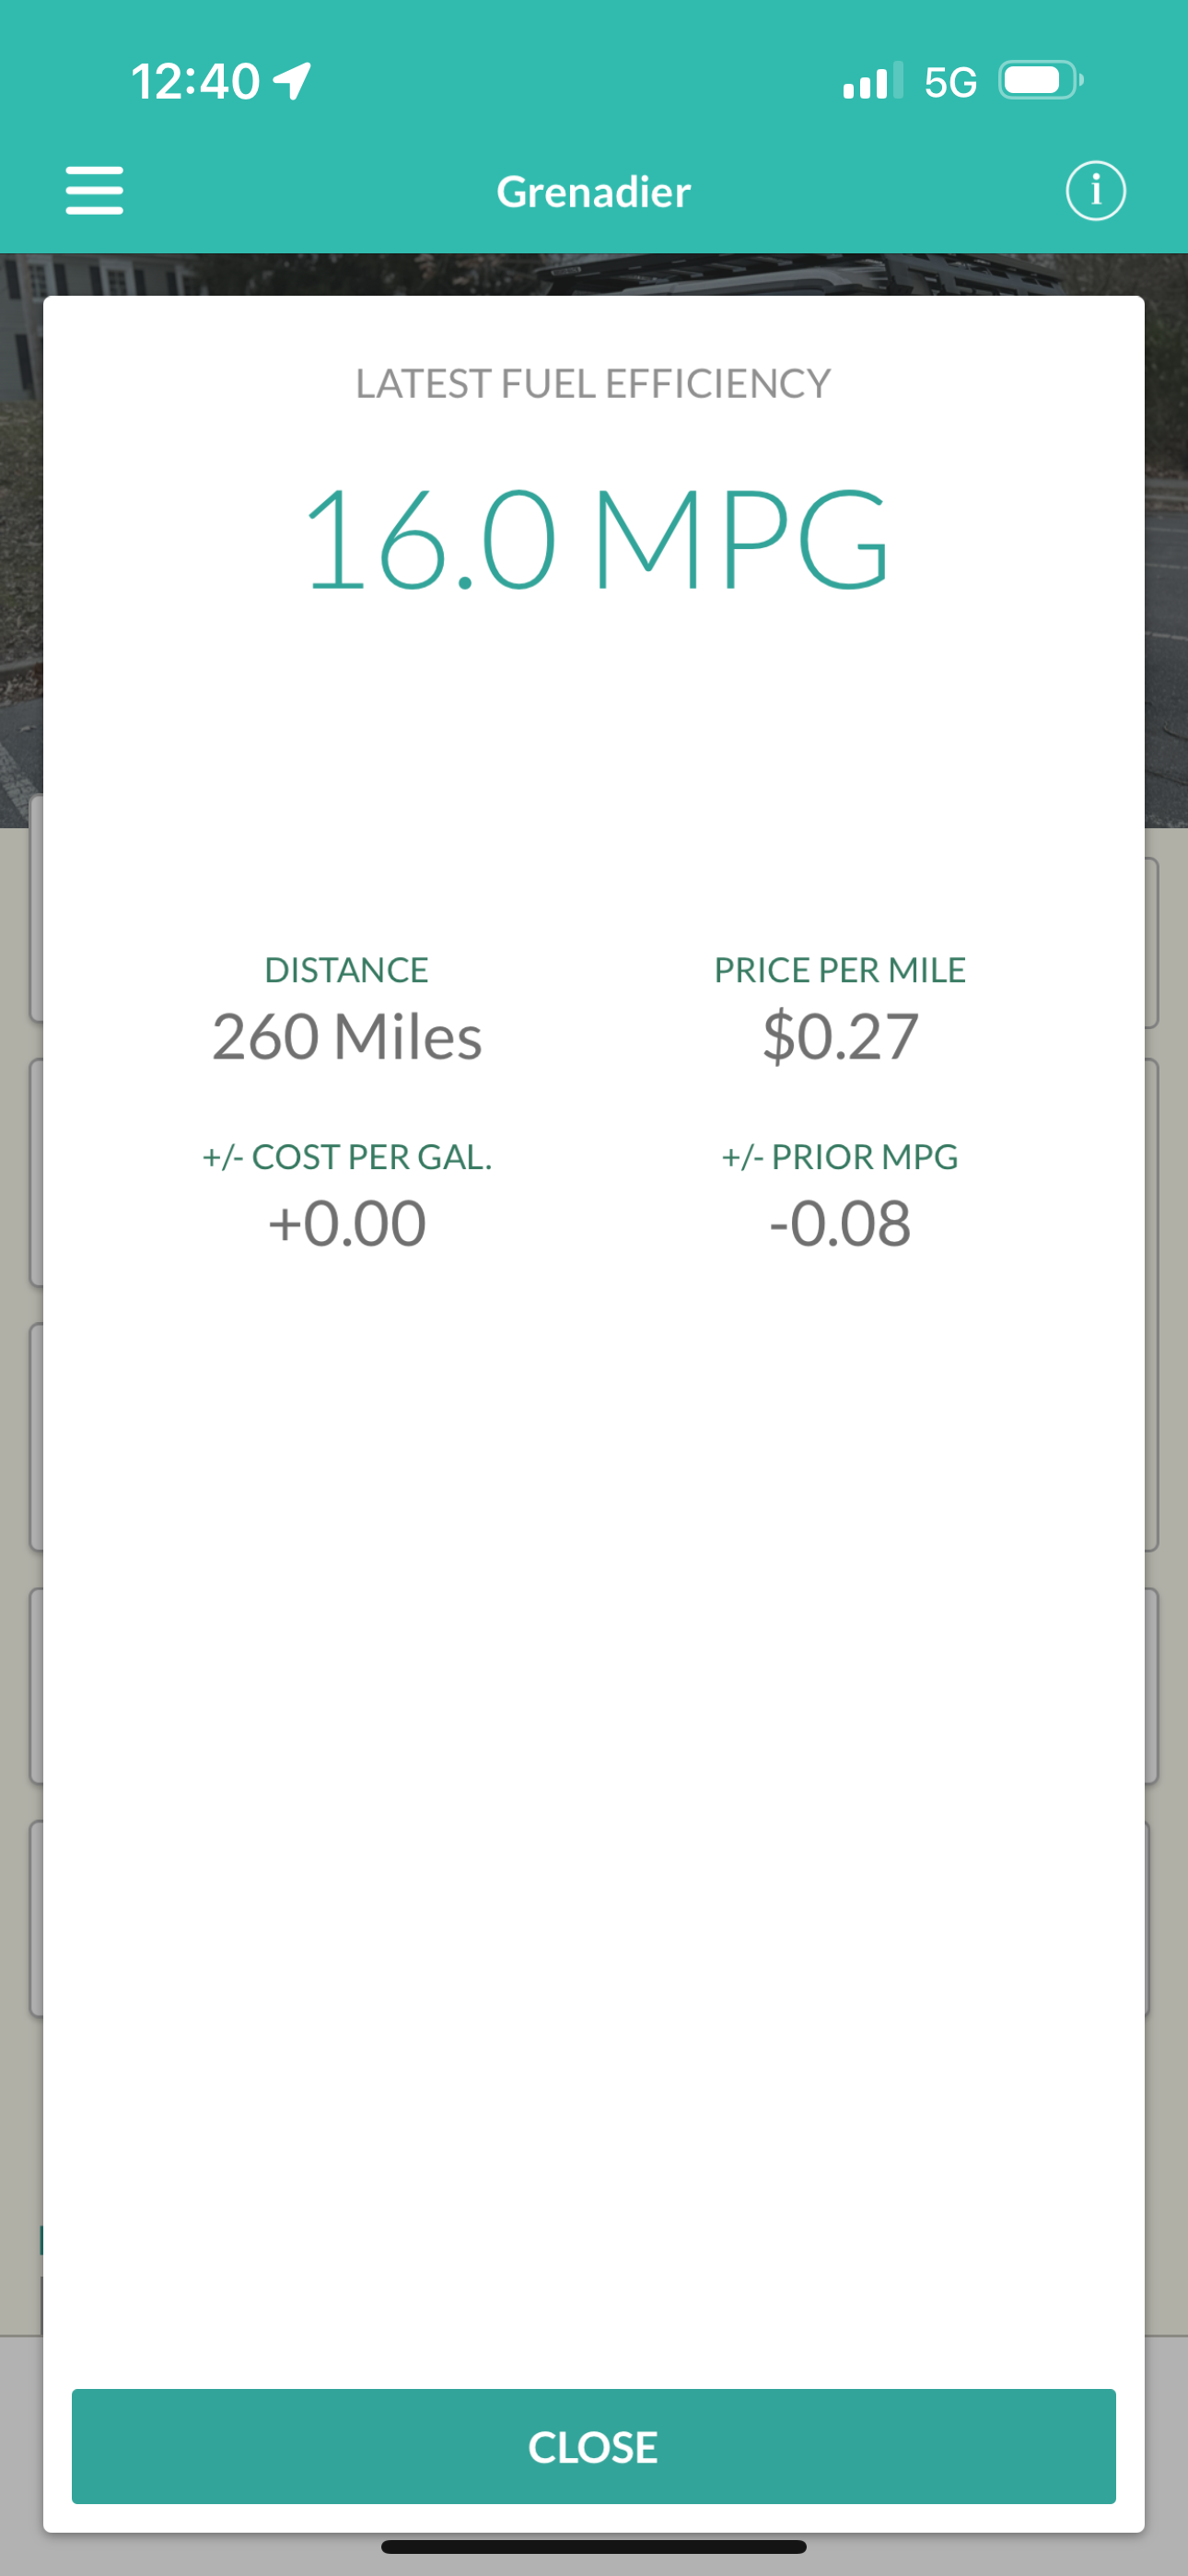Viewport: 1188px width, 2576px height.
Task: Select the 260 Miles distance value
Action: pos(347,1036)
